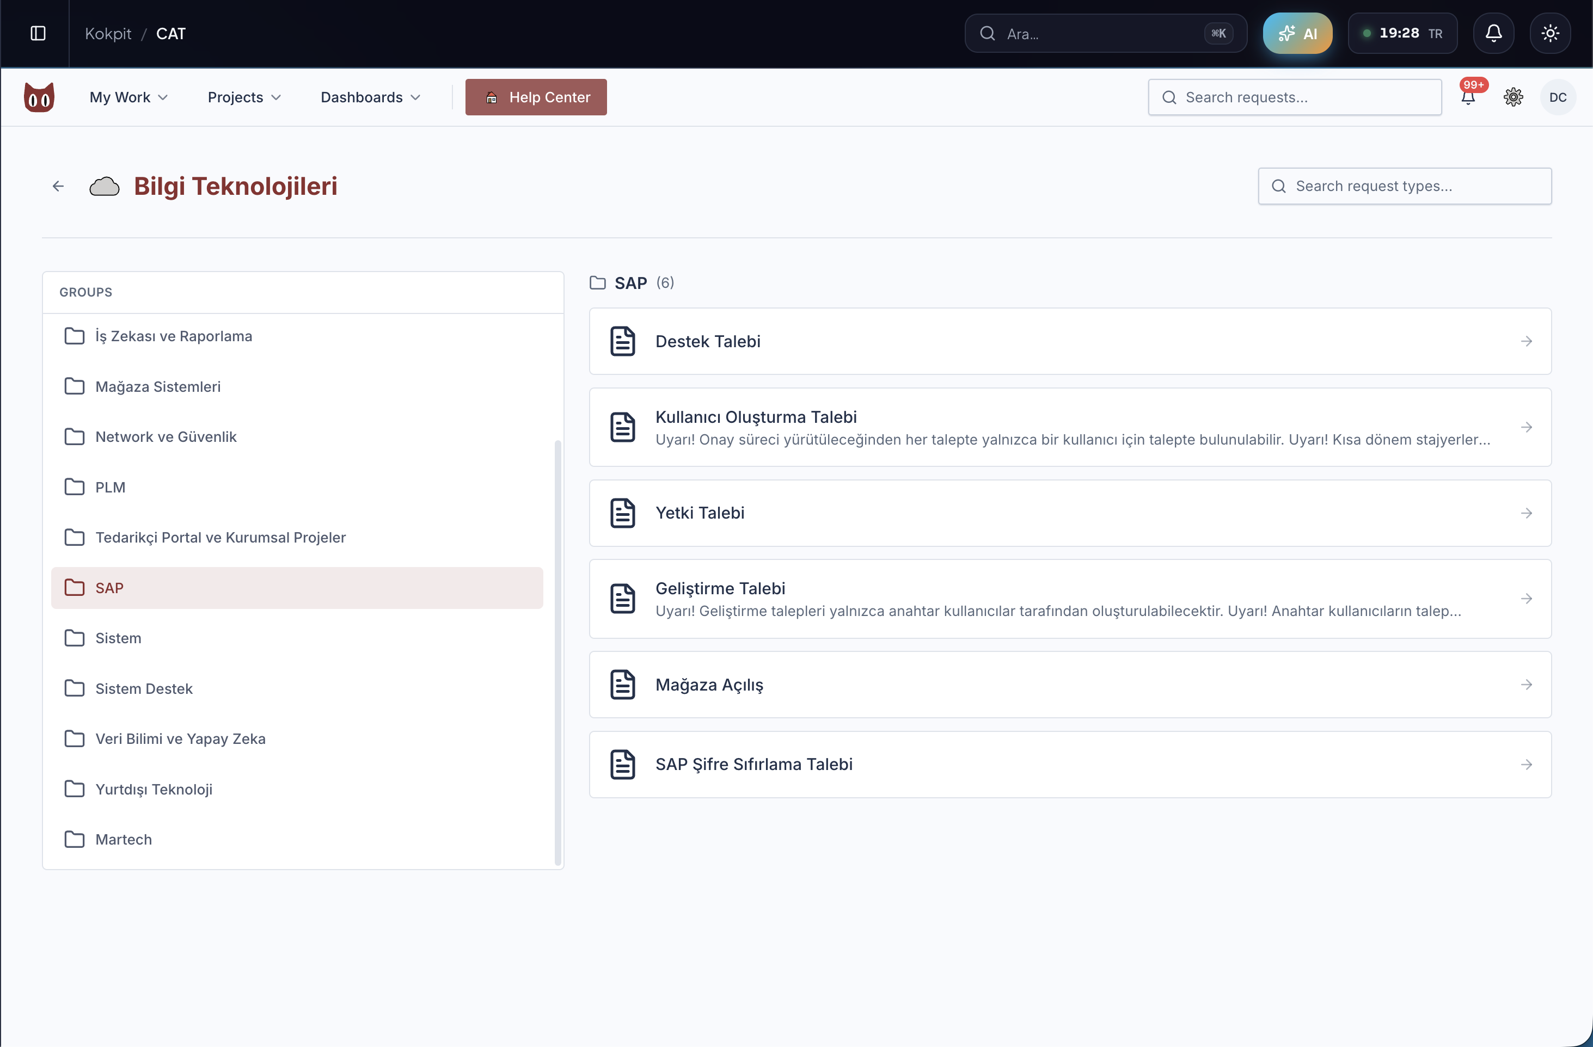Click the Bilgi Teknolojileri page title

(236, 186)
